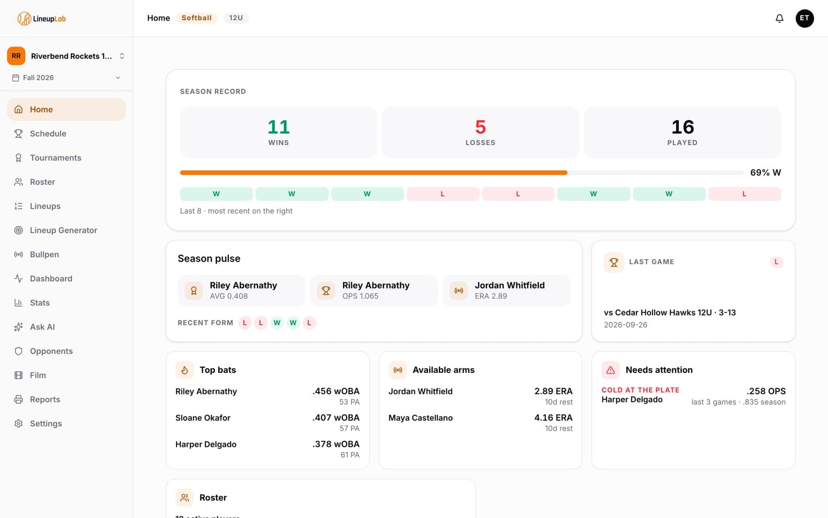828x518 pixels.
Task: Open the Fall 2026 season dropdown
Action: tap(66, 78)
